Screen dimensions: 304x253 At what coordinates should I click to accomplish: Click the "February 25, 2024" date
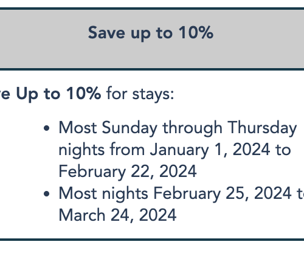(223, 193)
